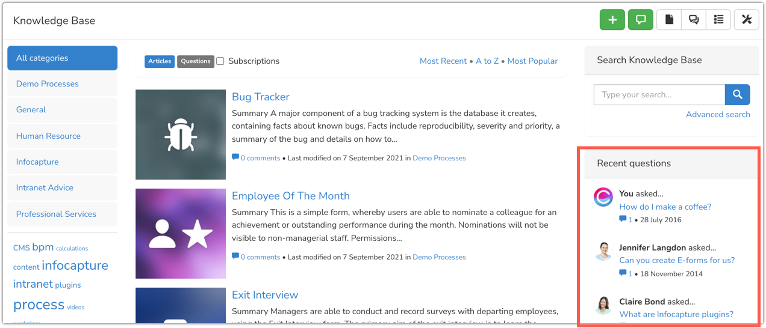Open the wrench and screwdriver tools button
The width and height of the screenshot is (766, 328).
(747, 20)
